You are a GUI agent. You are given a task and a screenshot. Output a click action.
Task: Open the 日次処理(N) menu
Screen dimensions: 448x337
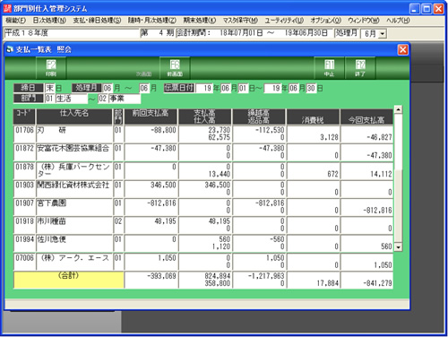click(49, 21)
